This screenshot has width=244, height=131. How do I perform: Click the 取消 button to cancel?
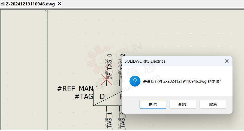click(x=213, y=104)
